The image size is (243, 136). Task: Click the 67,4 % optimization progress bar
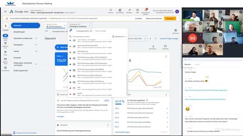click(120, 104)
